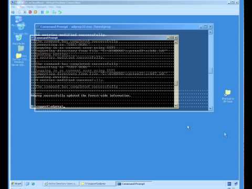Maximize the front Command Prompt window
Image resolution: width=252 pixels, height=189 pixels.
pos(172,38)
